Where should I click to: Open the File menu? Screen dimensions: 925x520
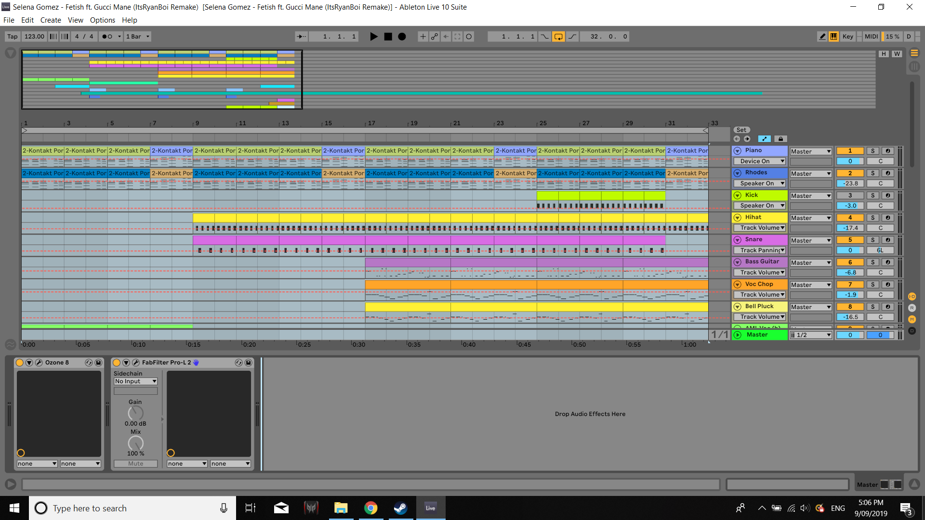tap(9, 20)
